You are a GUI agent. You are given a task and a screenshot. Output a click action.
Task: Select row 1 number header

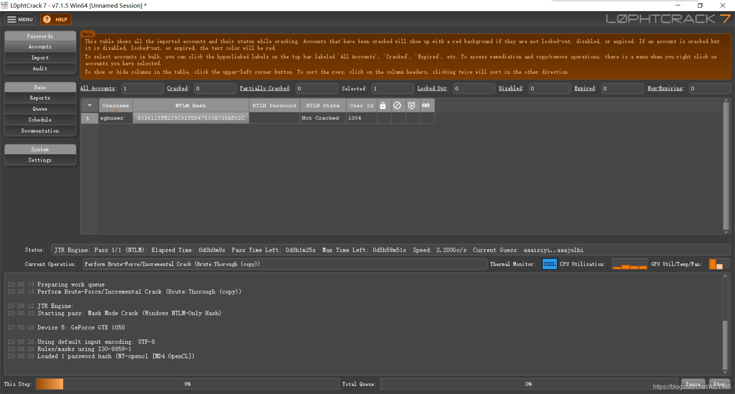pos(90,118)
